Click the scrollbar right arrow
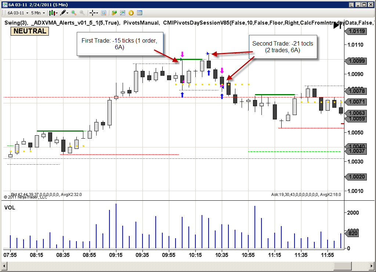The height and width of the screenshot is (272, 376). point(372,266)
